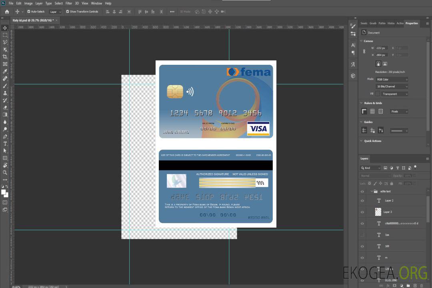This screenshot has height=288, width=432.
Task: Select the Clone Stamp tool
Action: 5,93
